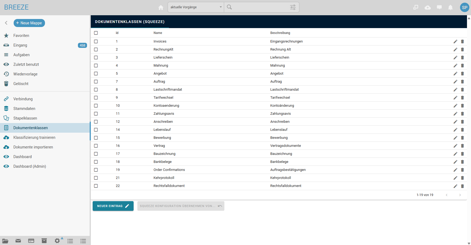Viewport: 471px width, 245px height.
Task: Select the Bewerbung row checkbox
Action: (96, 138)
